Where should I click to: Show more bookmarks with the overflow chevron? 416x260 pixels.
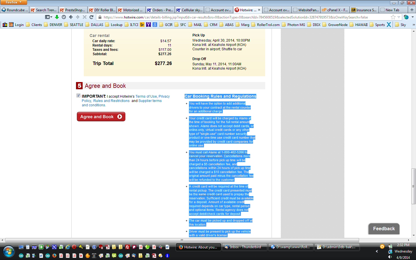click(413, 25)
